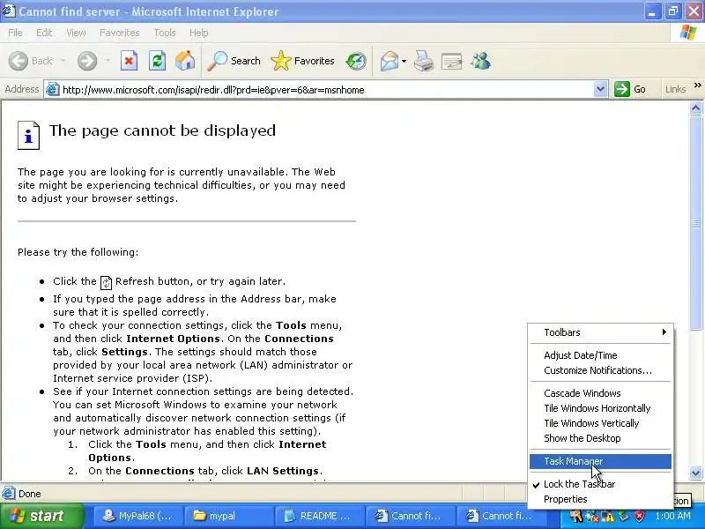Open the Search pane from toolbar
The height and width of the screenshot is (529, 705).
pos(234,61)
